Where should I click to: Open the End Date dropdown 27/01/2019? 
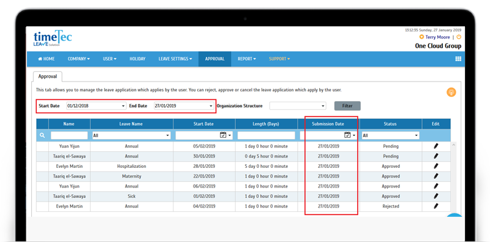[x=184, y=106]
